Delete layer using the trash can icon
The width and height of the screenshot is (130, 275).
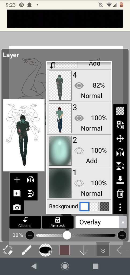(x=120, y=194)
